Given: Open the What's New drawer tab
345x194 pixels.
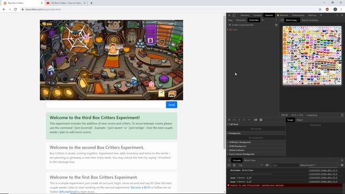Looking at the screenshot, I should coord(250,161).
